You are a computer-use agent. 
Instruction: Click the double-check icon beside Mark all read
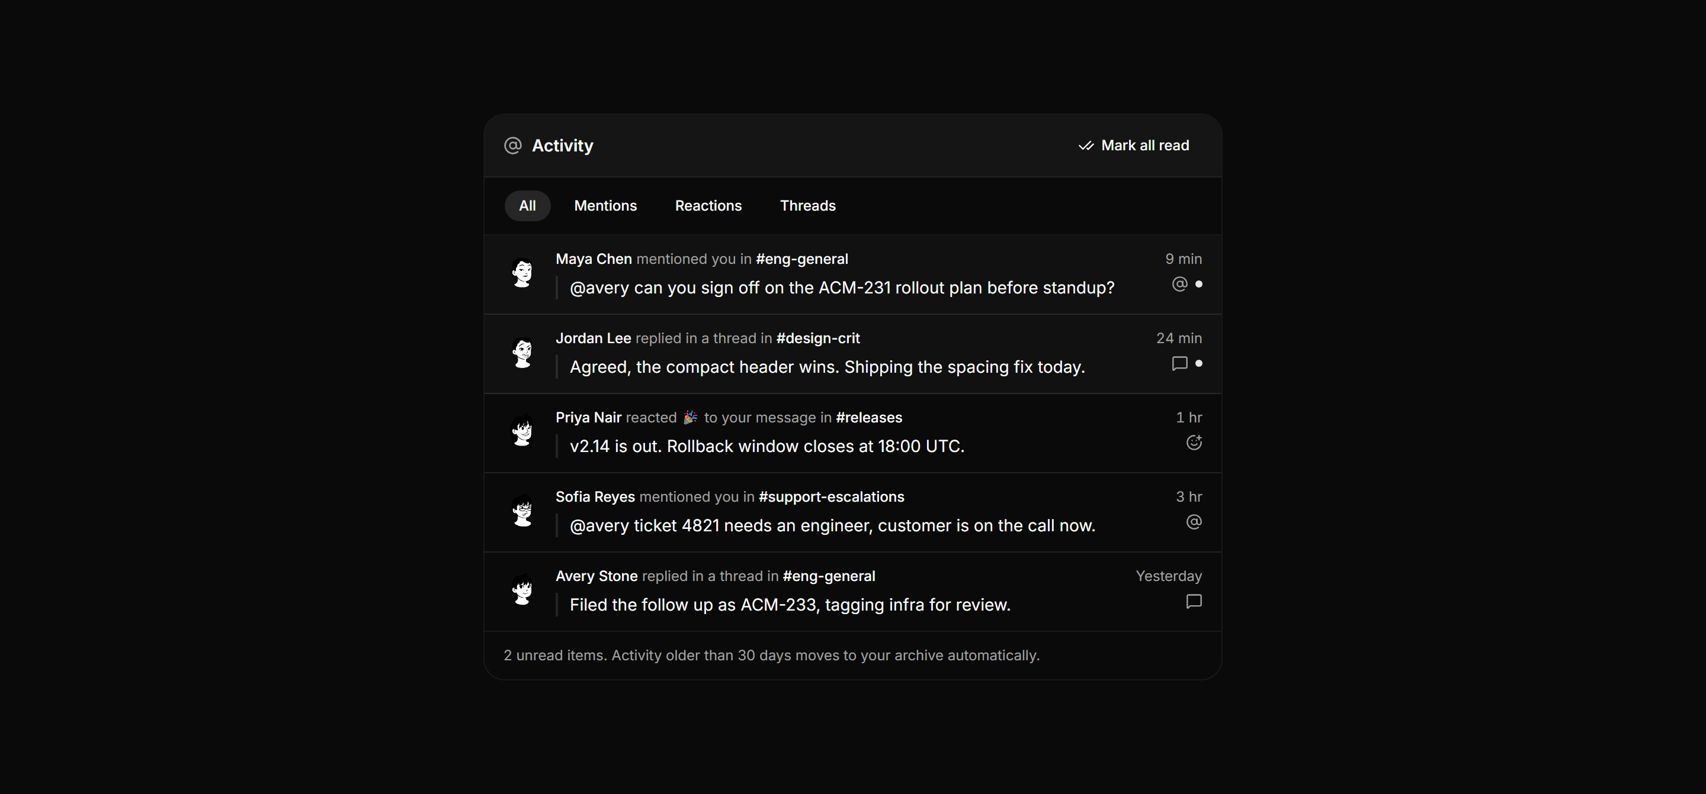point(1086,146)
